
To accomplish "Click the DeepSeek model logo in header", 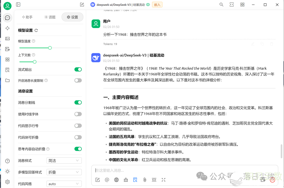I will (93, 5).
